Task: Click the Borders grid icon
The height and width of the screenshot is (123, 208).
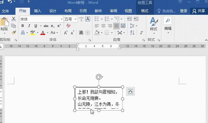Action: (107, 33)
